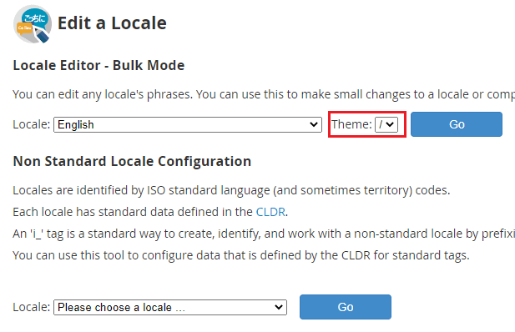Click the 'Edit a Locale' page title
515x332 pixels.
112,23
